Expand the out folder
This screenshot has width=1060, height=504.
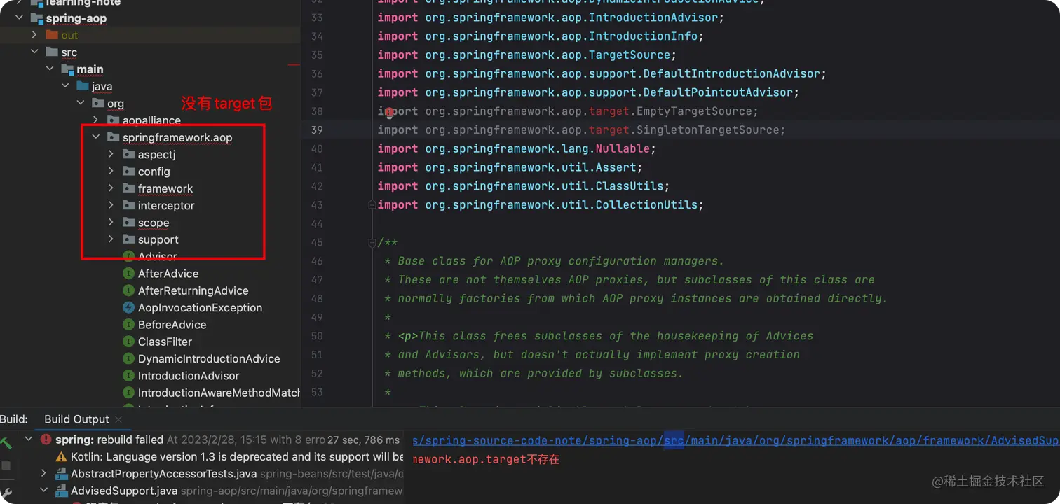coord(34,35)
